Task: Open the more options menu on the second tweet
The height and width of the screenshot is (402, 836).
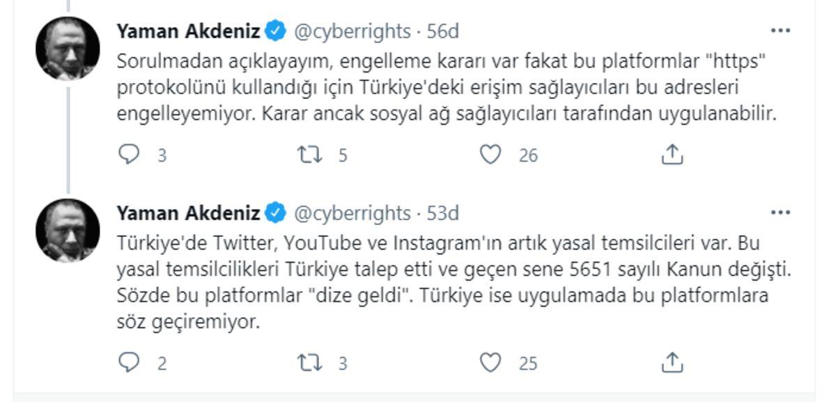Action: [781, 211]
